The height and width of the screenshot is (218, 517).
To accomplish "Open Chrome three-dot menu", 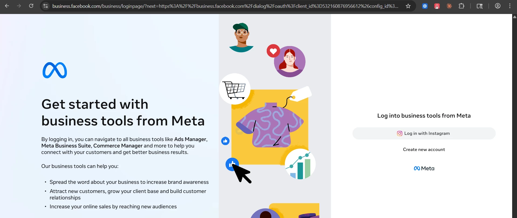I will (x=510, y=6).
